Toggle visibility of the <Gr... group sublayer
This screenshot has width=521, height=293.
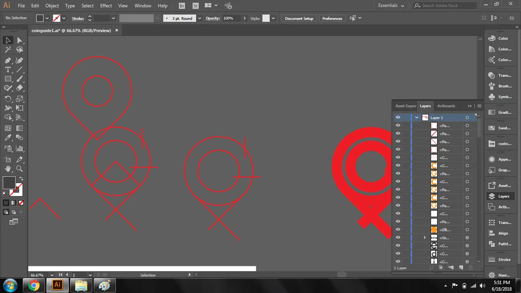click(x=398, y=238)
